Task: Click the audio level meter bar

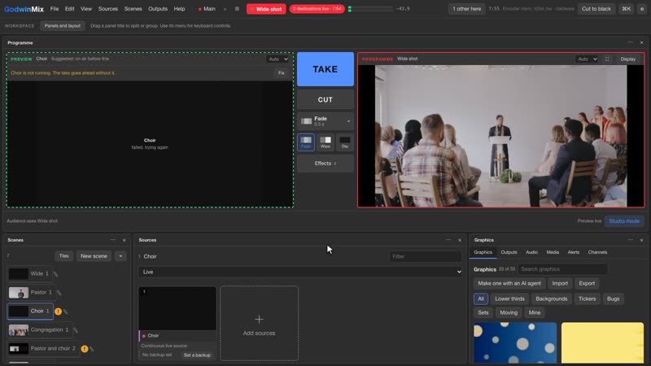Action: coord(370,9)
